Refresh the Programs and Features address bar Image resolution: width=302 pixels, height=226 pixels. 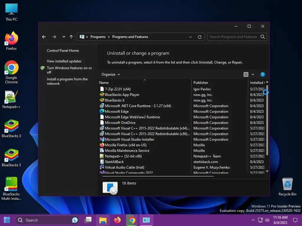[x=200, y=37]
